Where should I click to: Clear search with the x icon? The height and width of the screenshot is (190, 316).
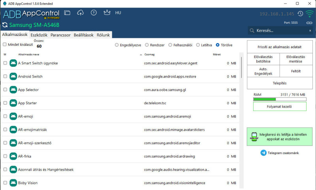[x=310, y=31]
